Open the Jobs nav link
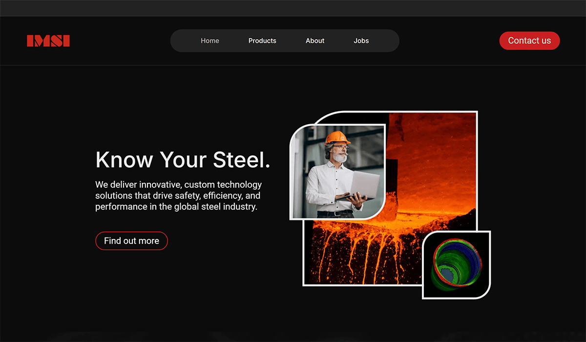Screen dimensions: 586x342 361,41
